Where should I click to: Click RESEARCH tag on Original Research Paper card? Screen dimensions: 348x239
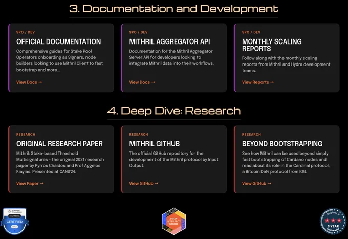26,134
